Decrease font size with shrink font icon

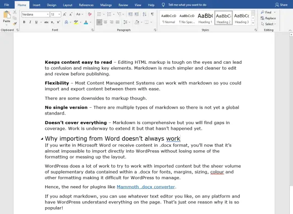[x=71, y=14]
